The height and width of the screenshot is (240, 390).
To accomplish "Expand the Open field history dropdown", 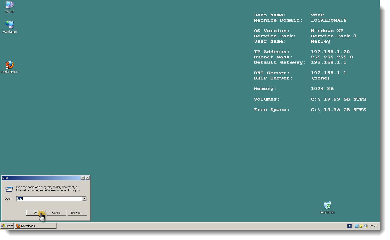I will click(84, 199).
